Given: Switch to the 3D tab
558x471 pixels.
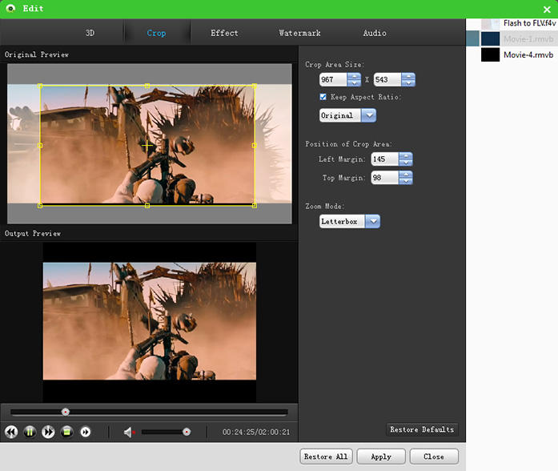Looking at the screenshot, I should point(90,33).
